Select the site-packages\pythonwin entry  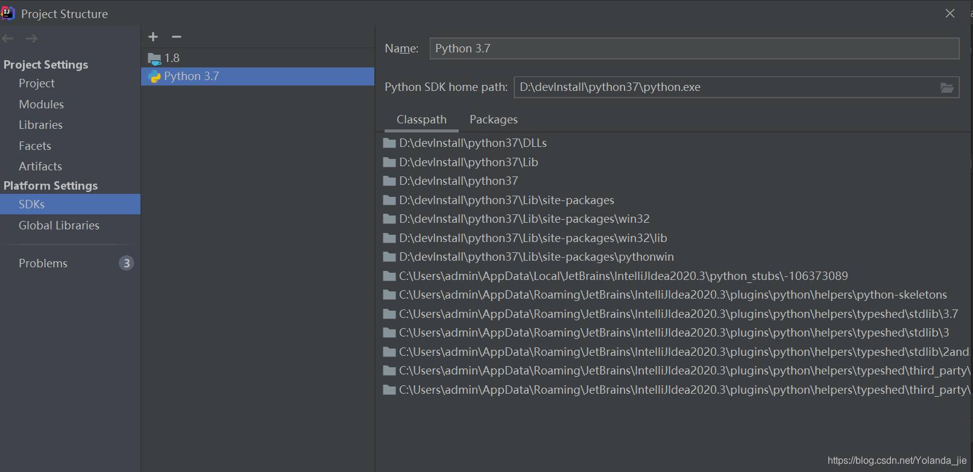(537, 257)
